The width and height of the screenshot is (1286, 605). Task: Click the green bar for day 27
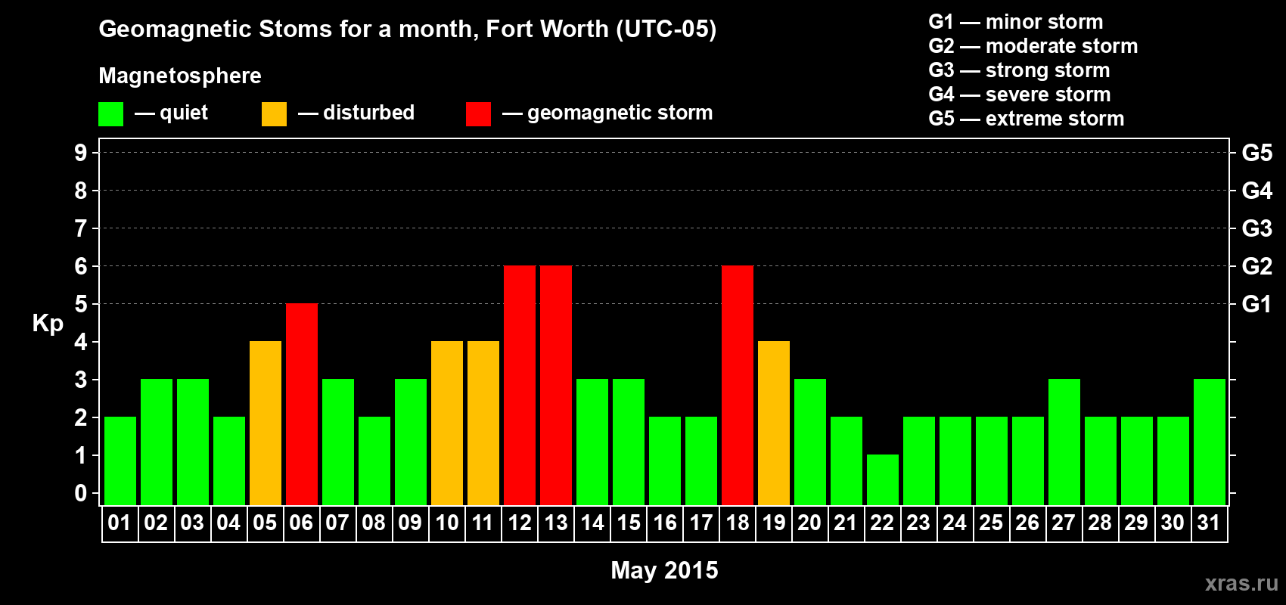(x=1064, y=442)
